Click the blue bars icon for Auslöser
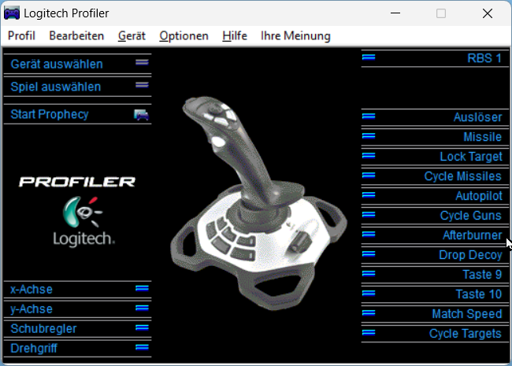 tap(369, 116)
